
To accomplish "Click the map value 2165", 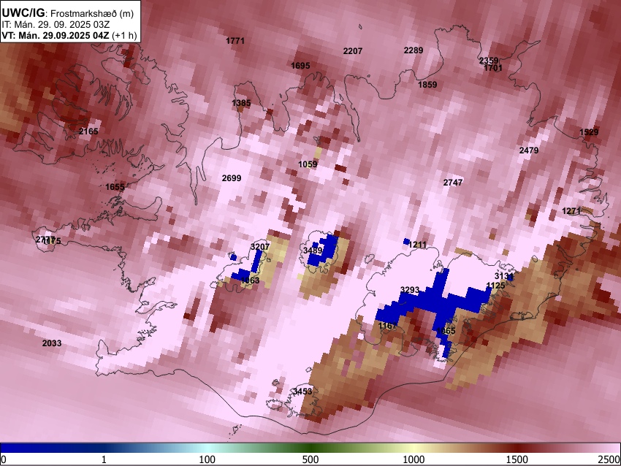I will coord(88,131).
